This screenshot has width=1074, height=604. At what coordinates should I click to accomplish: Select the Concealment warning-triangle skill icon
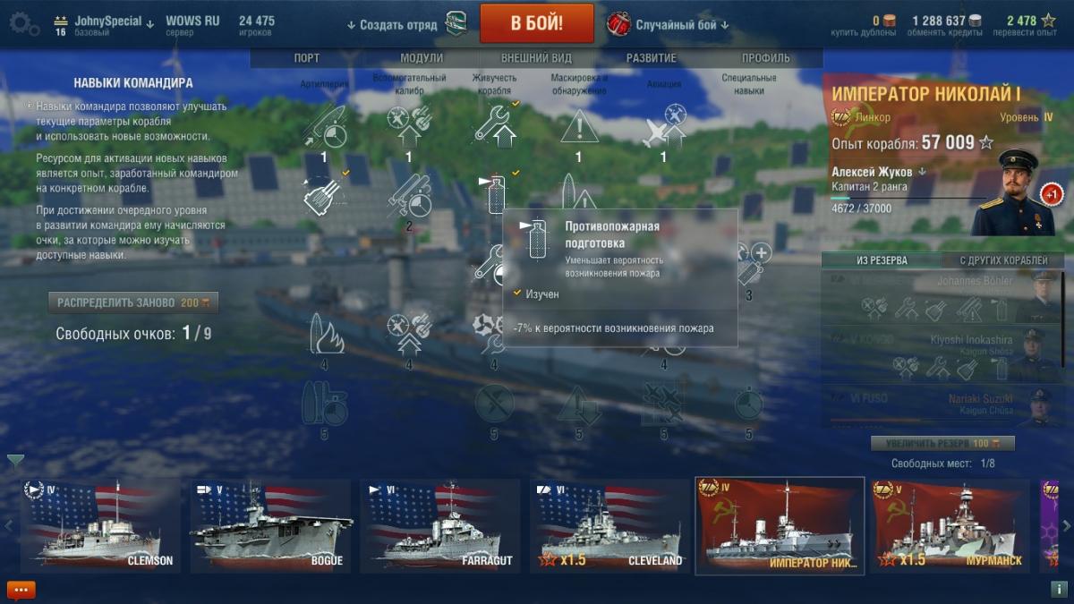coord(579,126)
